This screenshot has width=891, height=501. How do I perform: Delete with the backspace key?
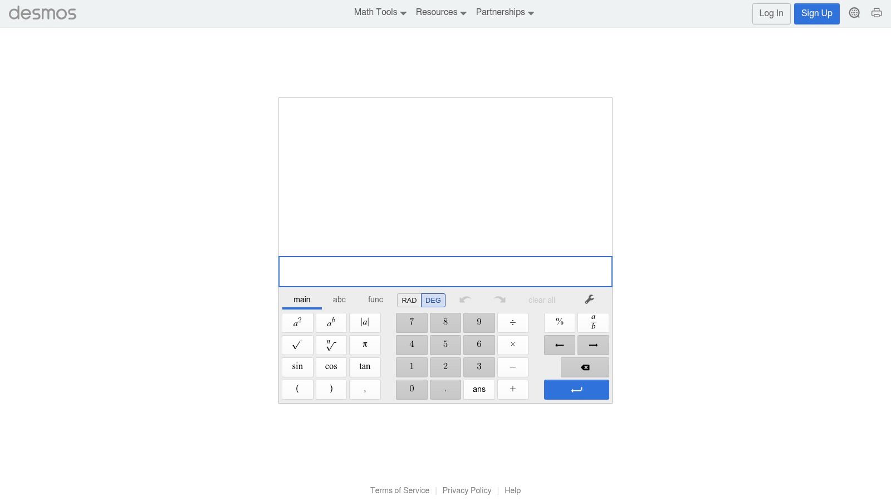585,367
